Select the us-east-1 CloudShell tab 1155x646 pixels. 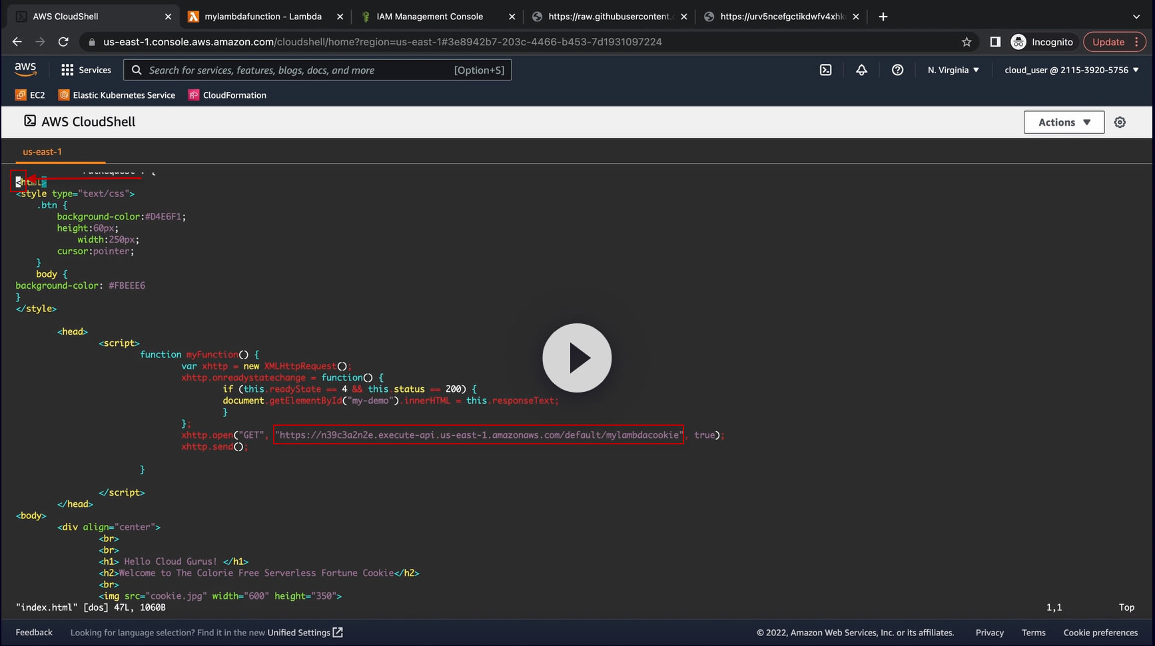pos(43,152)
